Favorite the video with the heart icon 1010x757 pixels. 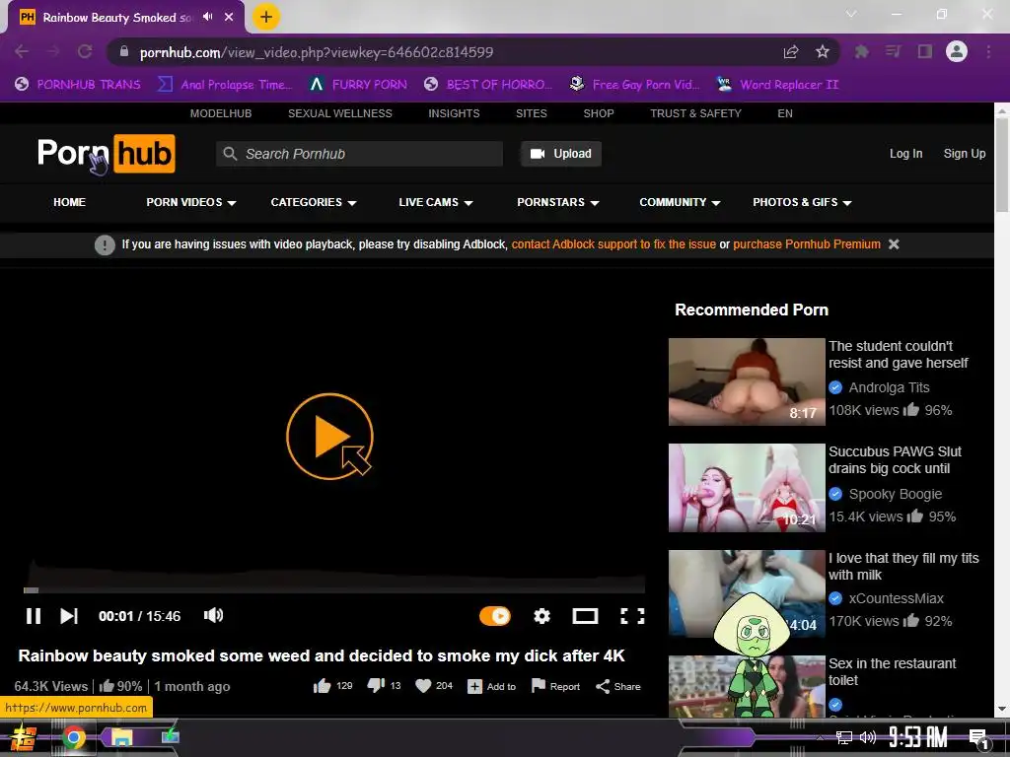pos(423,686)
